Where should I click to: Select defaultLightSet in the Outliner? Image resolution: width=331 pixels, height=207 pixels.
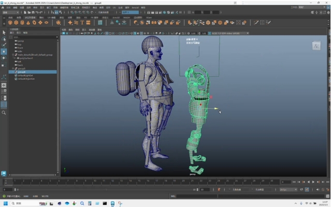click(26, 75)
